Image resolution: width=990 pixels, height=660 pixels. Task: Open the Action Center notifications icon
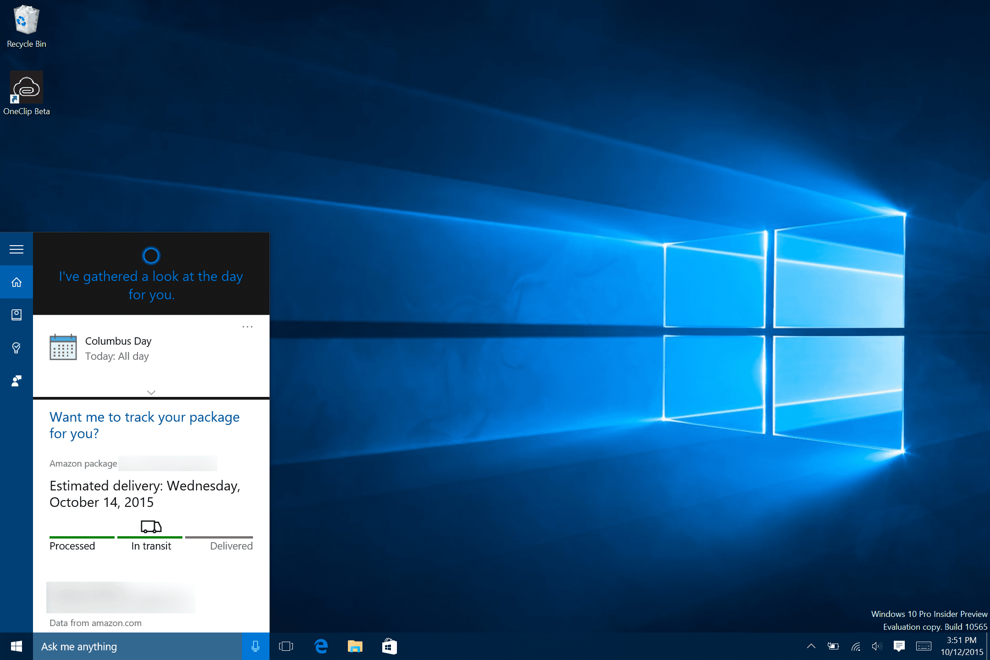(899, 646)
